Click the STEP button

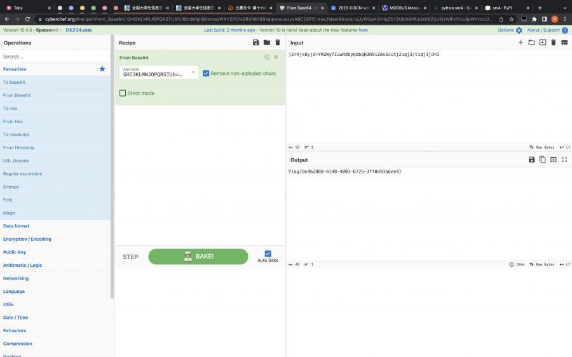130,257
